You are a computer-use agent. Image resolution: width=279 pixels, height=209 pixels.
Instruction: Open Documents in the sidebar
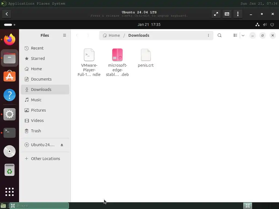[45, 79]
